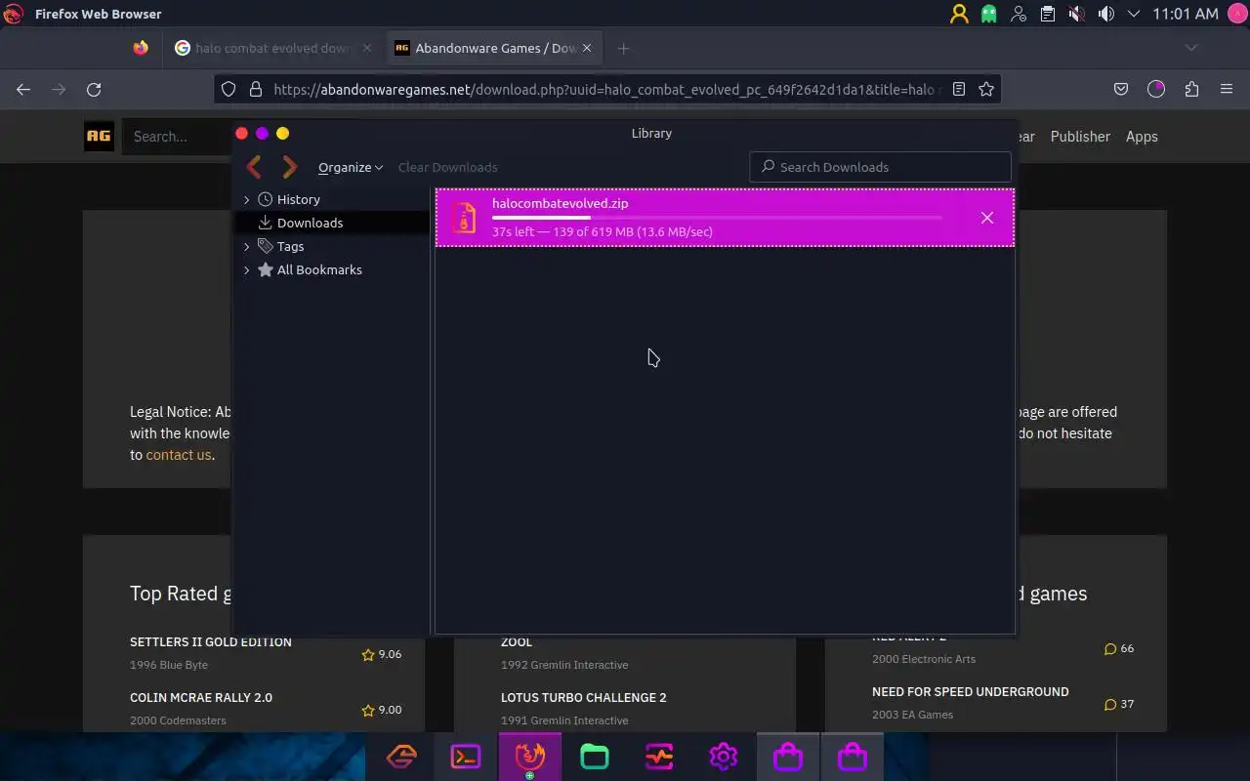Follow the contact us link

(178, 455)
